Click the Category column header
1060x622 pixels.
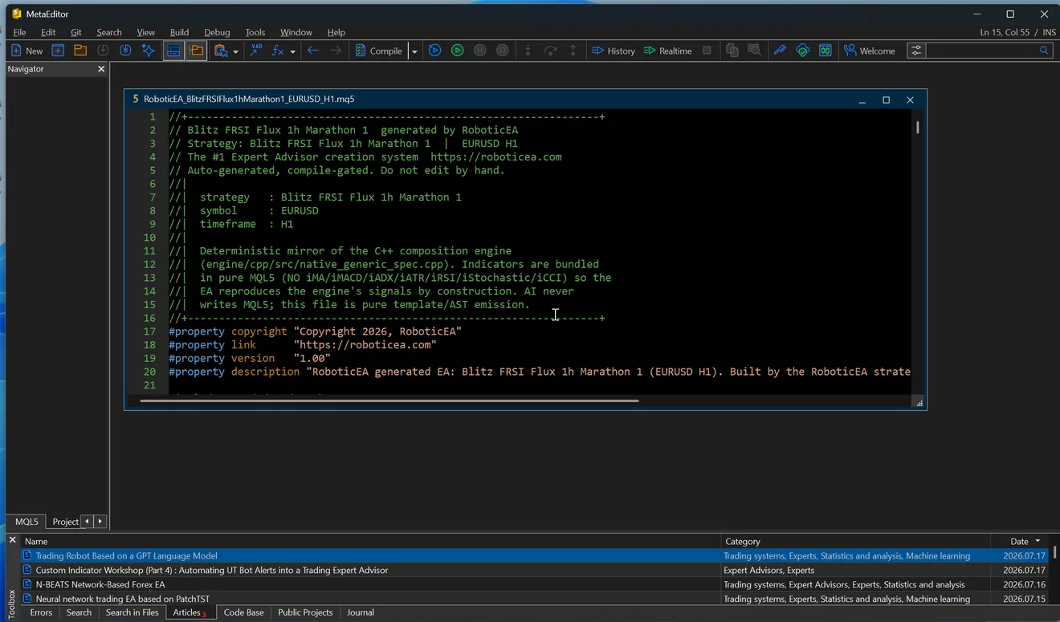855,541
